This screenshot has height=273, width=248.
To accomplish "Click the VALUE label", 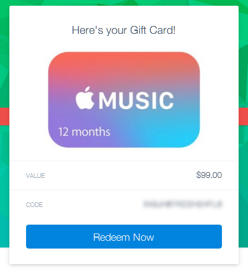I will 35,176.
